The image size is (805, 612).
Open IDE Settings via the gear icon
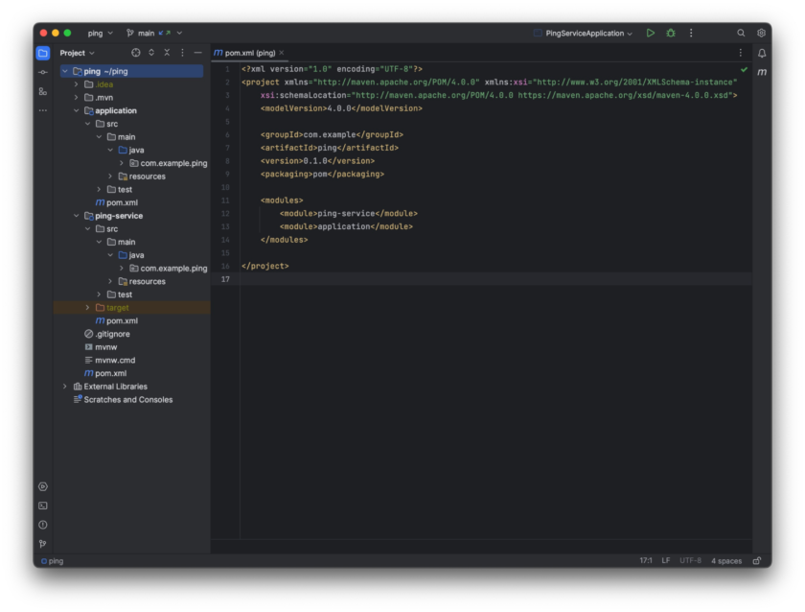(x=762, y=33)
